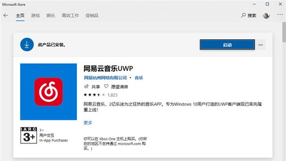This screenshot has height=161, width=286.
Task: Switch to the 娱乐 tab
Action: (50, 16)
